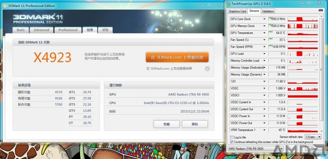Screen dimensions: 328x159
Task: Enable automatic viewing of results on 3DMark.com
Action: click(207, 68)
